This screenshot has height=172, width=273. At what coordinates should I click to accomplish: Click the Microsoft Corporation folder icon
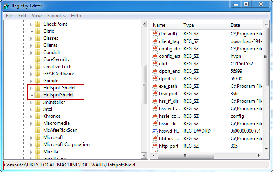point(38,144)
